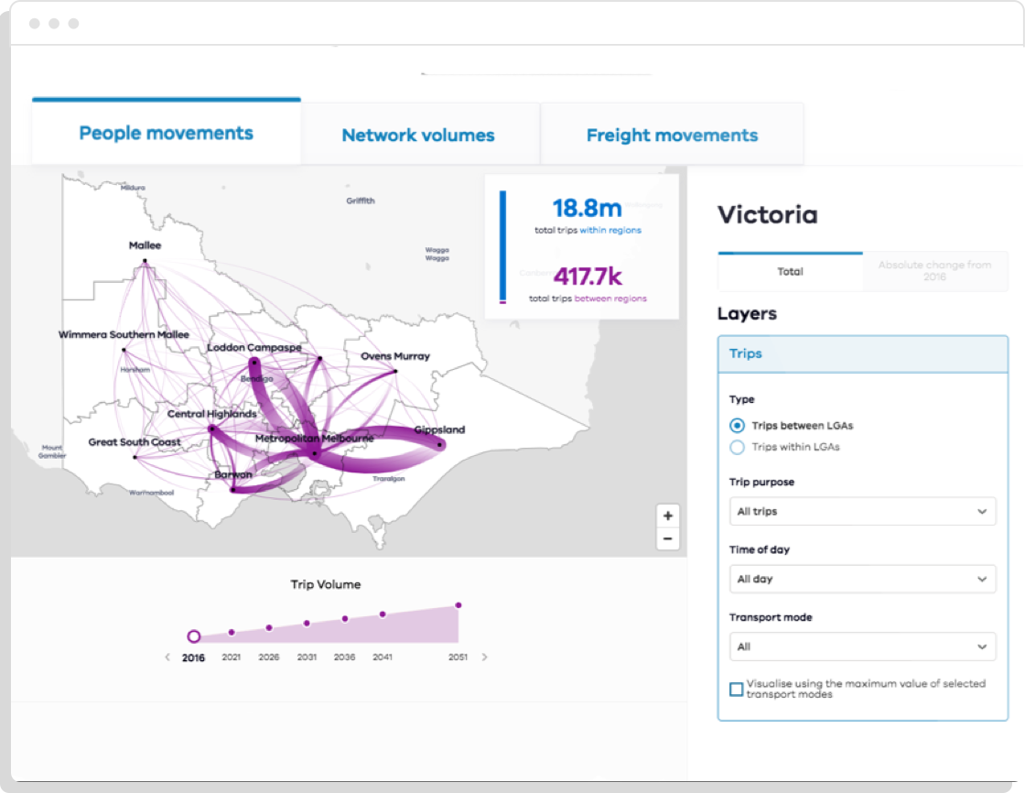Open the Trip purpose dropdown
This screenshot has height=793, width=1025.
click(861, 511)
